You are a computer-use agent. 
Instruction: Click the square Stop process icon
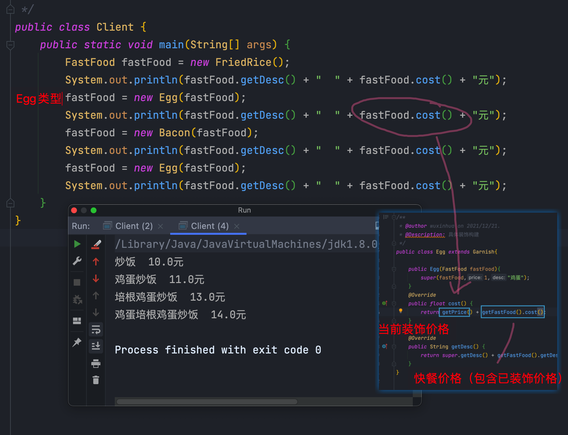[77, 282]
